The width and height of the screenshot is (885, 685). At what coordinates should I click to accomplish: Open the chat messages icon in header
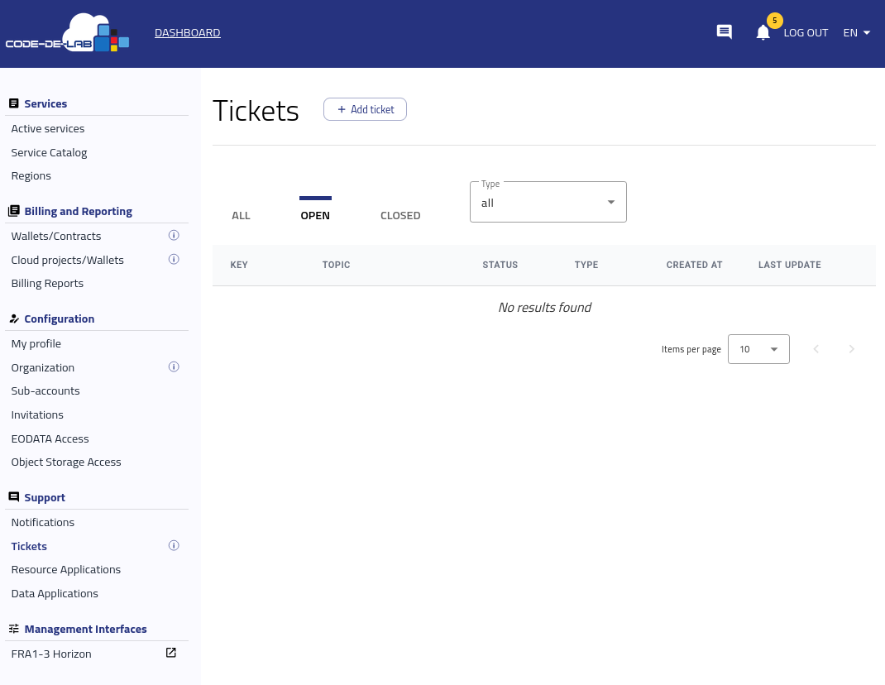click(x=725, y=32)
